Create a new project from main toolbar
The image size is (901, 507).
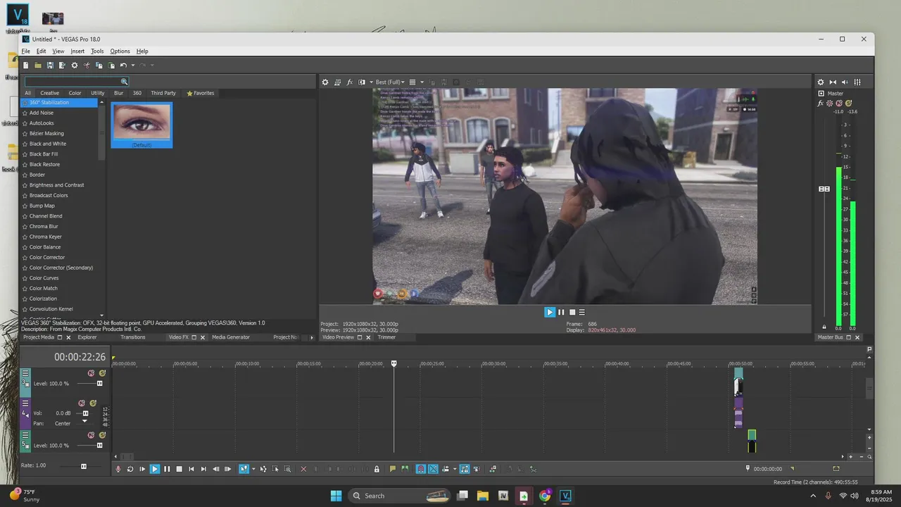pyautogui.click(x=26, y=65)
